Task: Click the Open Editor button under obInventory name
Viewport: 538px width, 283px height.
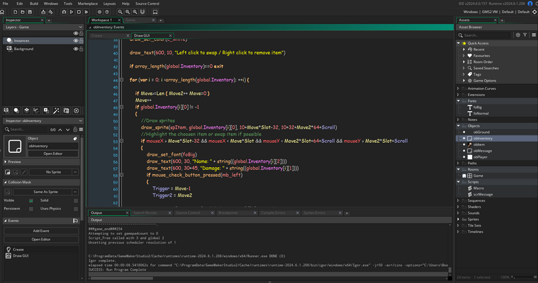Action: click(53, 154)
